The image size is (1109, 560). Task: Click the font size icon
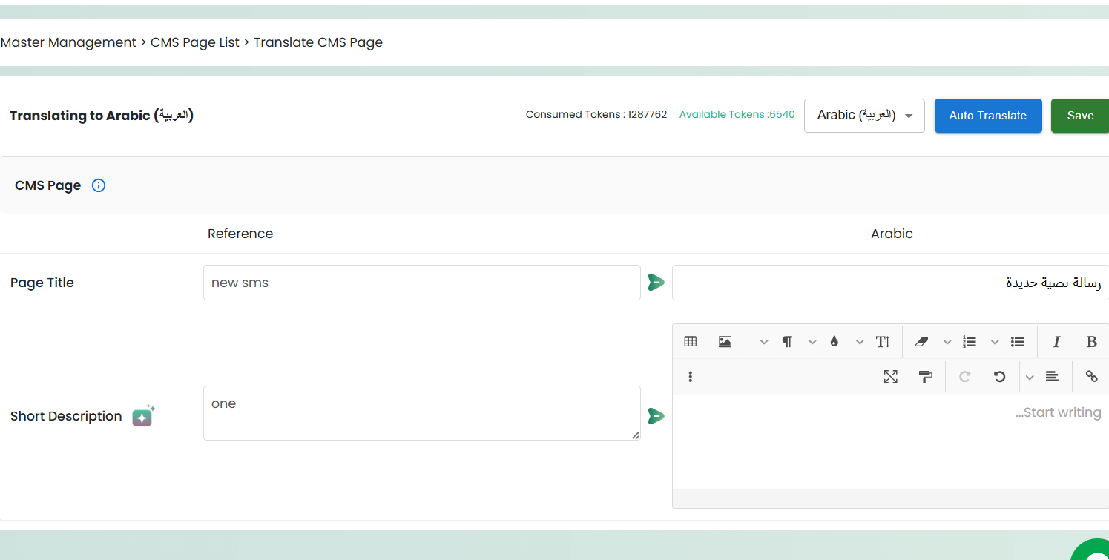[x=882, y=342]
